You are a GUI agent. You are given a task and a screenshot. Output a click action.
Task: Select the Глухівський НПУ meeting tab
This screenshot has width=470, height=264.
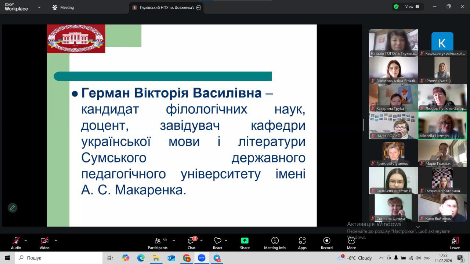(x=166, y=7)
